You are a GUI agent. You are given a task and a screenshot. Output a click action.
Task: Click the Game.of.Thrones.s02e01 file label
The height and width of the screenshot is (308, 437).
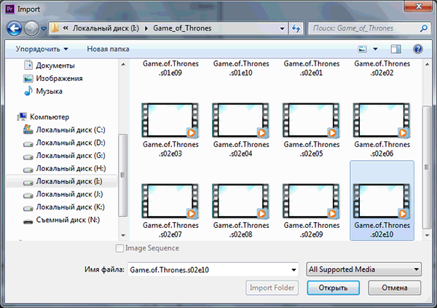pos(312,68)
